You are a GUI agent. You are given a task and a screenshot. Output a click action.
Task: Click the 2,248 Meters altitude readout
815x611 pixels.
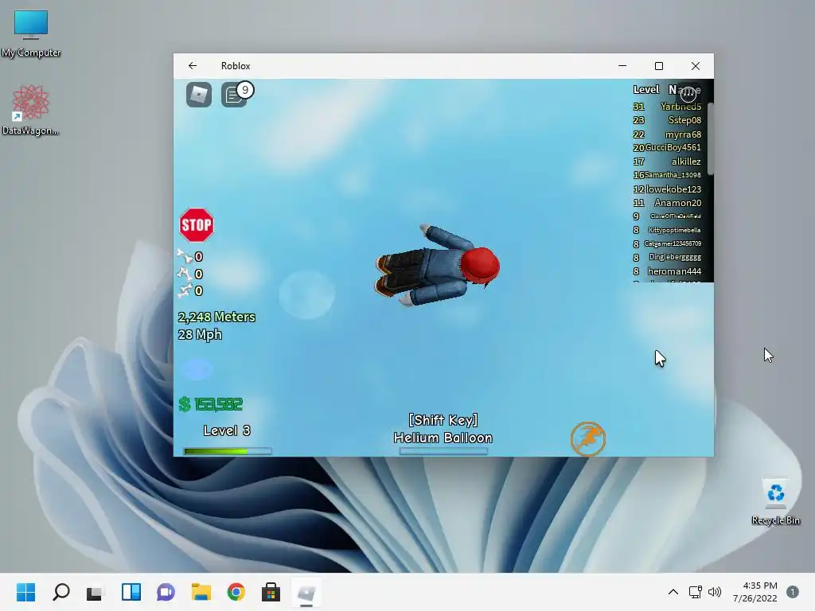[216, 317]
